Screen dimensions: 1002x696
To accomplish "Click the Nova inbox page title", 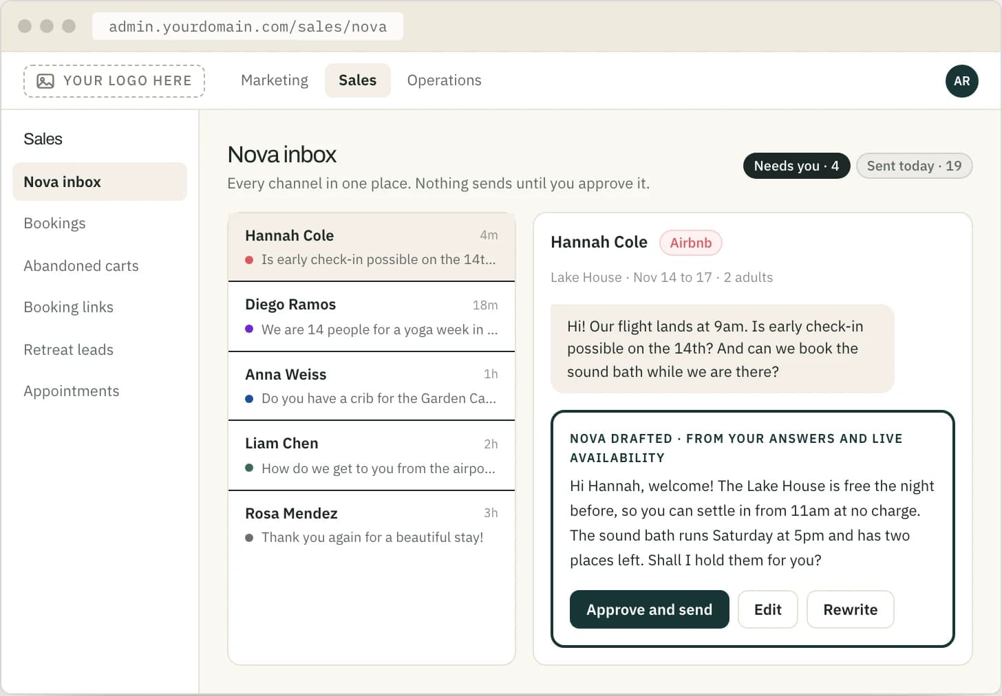I will pyautogui.click(x=282, y=155).
